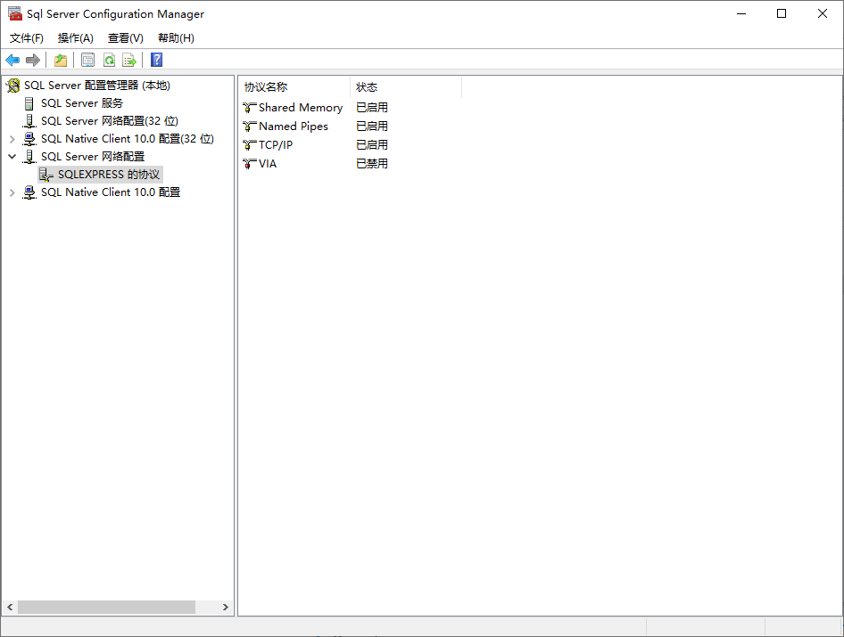
Task: Expand SQL Native Client 10.0 配置(32 位) node
Action: (12, 139)
